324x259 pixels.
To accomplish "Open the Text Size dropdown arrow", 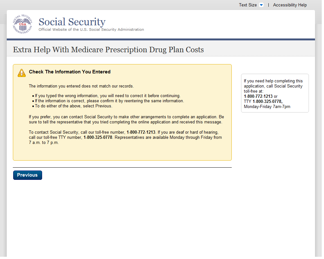I will [x=261, y=5].
